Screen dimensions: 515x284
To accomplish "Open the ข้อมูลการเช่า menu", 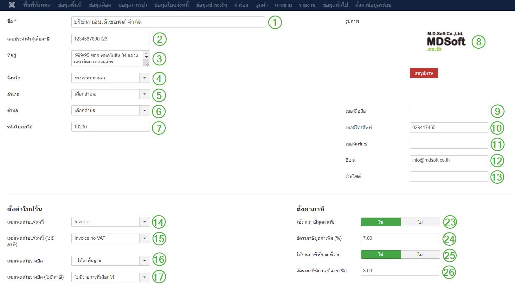I will click(133, 5).
